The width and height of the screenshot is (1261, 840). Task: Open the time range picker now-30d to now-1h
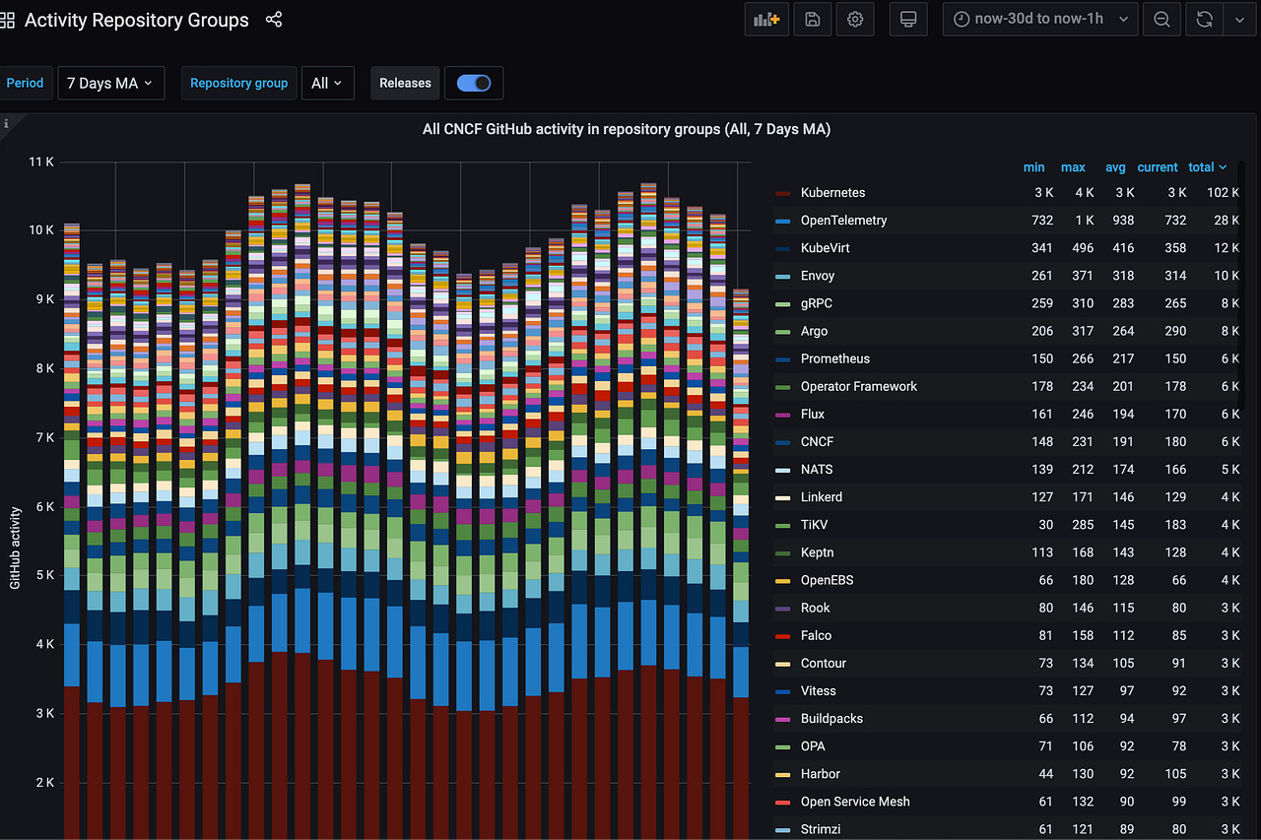pos(1040,19)
